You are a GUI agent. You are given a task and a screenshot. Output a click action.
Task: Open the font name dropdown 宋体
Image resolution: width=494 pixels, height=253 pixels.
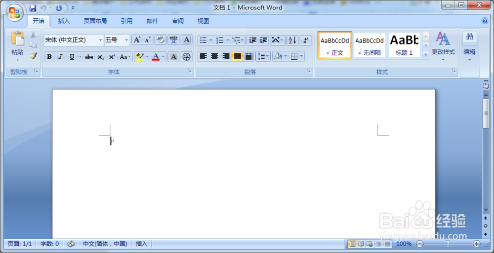[x=100, y=40]
